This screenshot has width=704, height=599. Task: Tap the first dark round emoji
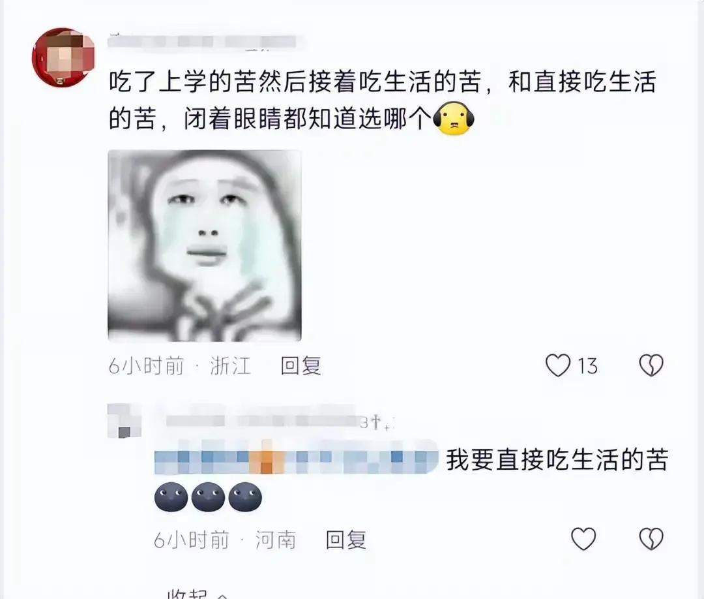pyautogui.click(x=171, y=497)
